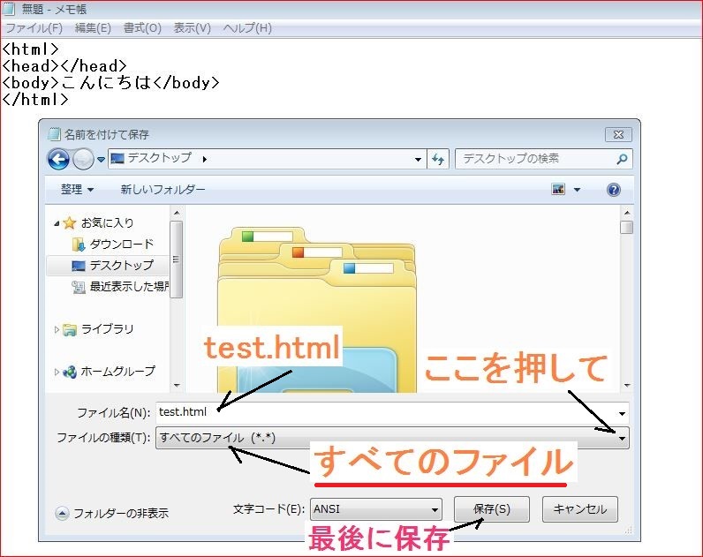Select デスクトップ in the navigation pane
Image resolution: width=703 pixels, height=557 pixels.
click(x=122, y=266)
